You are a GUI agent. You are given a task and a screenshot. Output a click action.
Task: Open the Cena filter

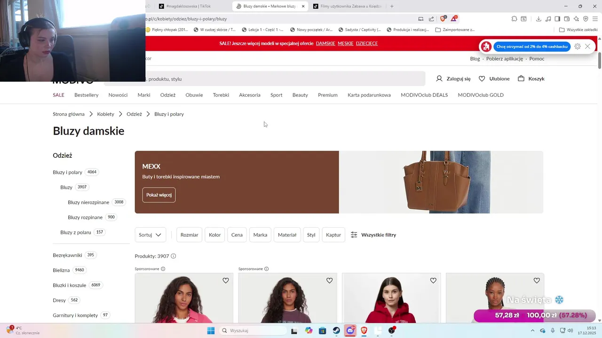pyautogui.click(x=237, y=235)
